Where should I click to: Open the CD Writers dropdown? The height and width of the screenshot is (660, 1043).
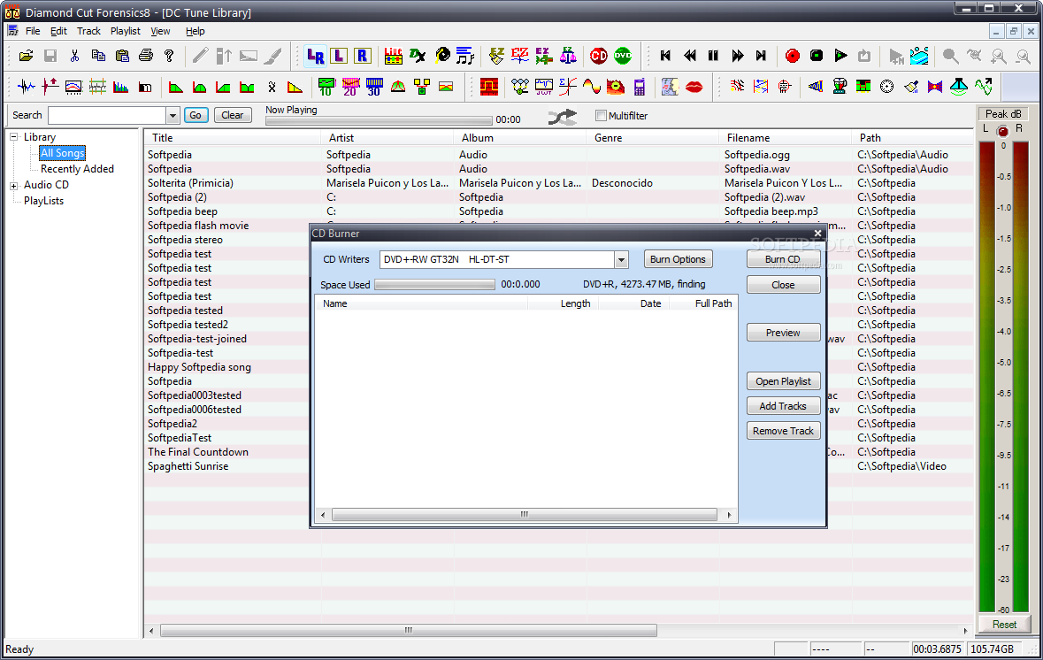[x=621, y=259]
